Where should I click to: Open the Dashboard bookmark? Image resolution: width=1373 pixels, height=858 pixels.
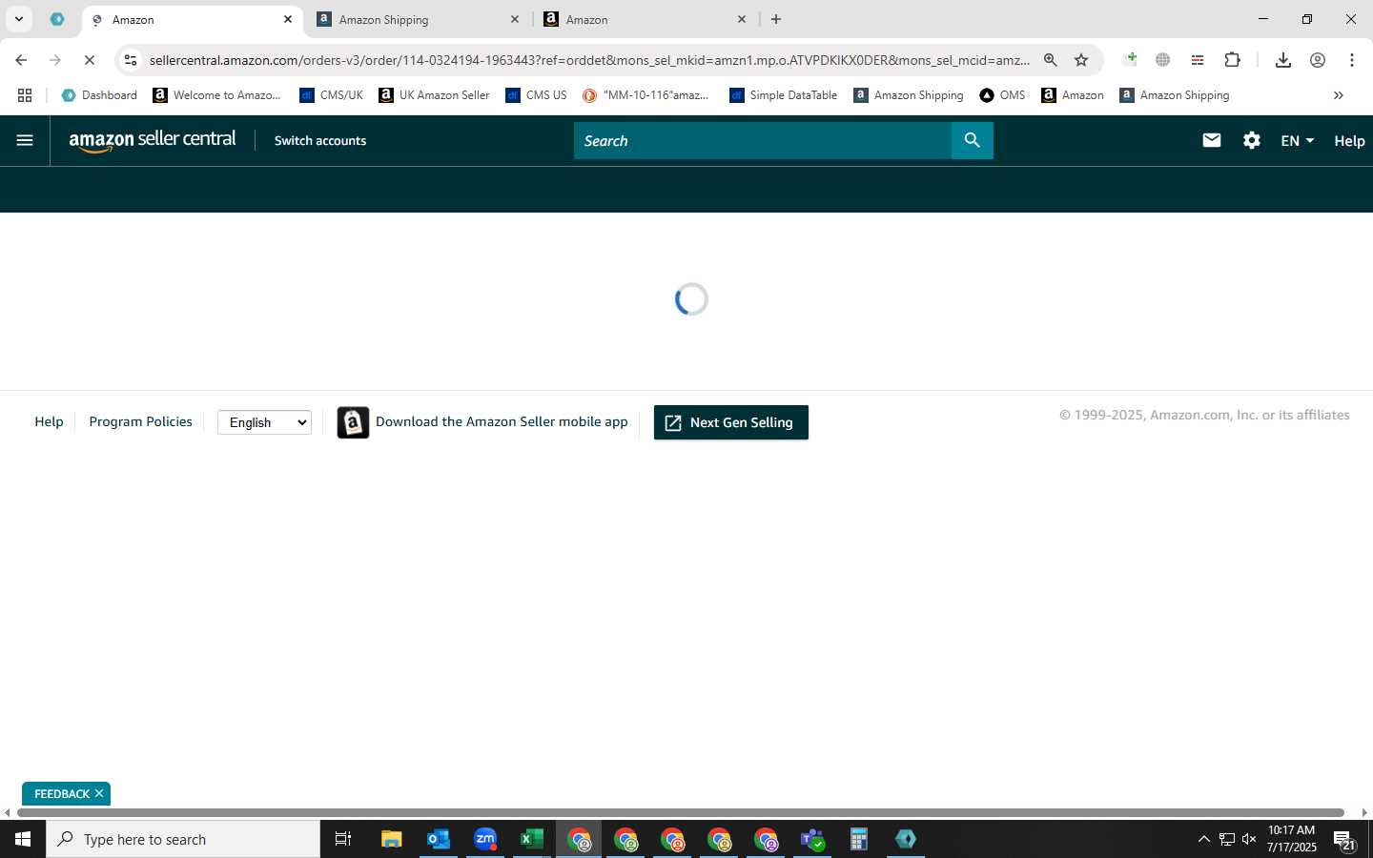pyautogui.click(x=99, y=95)
